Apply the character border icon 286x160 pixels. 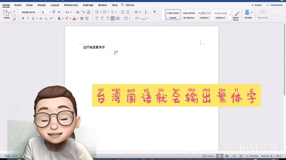pyautogui.click(x=88, y=12)
